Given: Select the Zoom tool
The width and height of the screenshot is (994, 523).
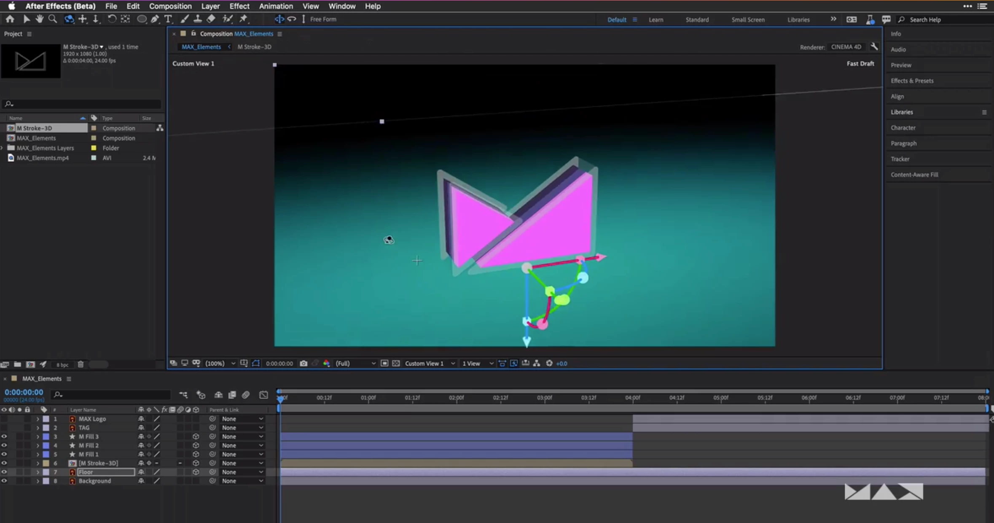Looking at the screenshot, I should click(x=52, y=19).
